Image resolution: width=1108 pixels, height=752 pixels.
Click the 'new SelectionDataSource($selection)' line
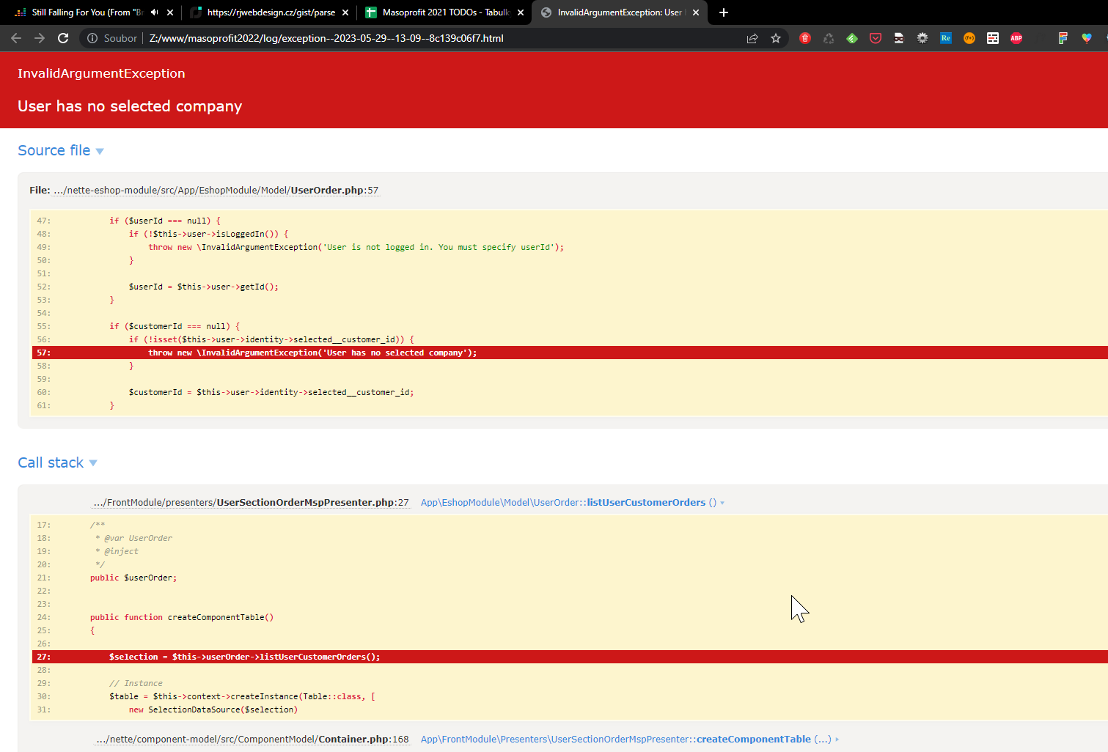coord(213,709)
